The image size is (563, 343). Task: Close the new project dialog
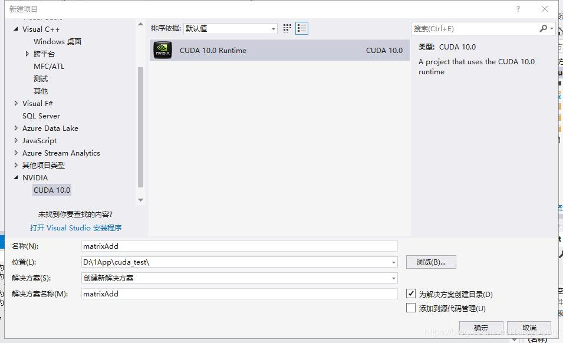click(x=545, y=9)
